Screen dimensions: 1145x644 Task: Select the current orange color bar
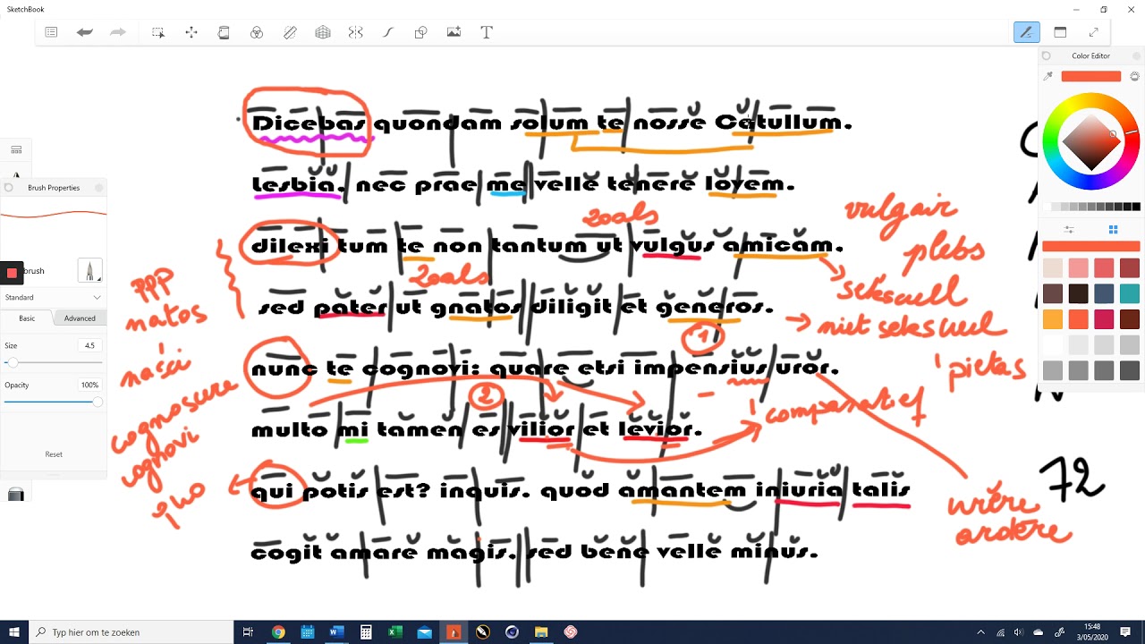click(1091, 246)
